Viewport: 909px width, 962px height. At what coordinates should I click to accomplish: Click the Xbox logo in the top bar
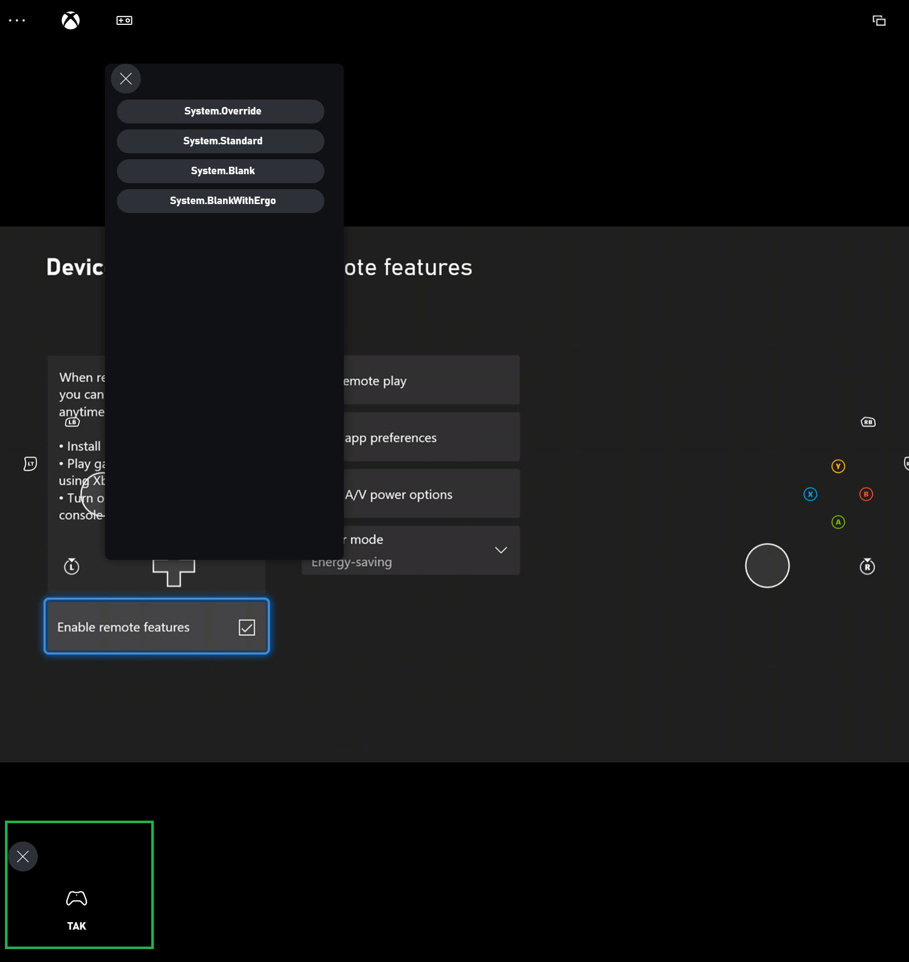point(70,20)
